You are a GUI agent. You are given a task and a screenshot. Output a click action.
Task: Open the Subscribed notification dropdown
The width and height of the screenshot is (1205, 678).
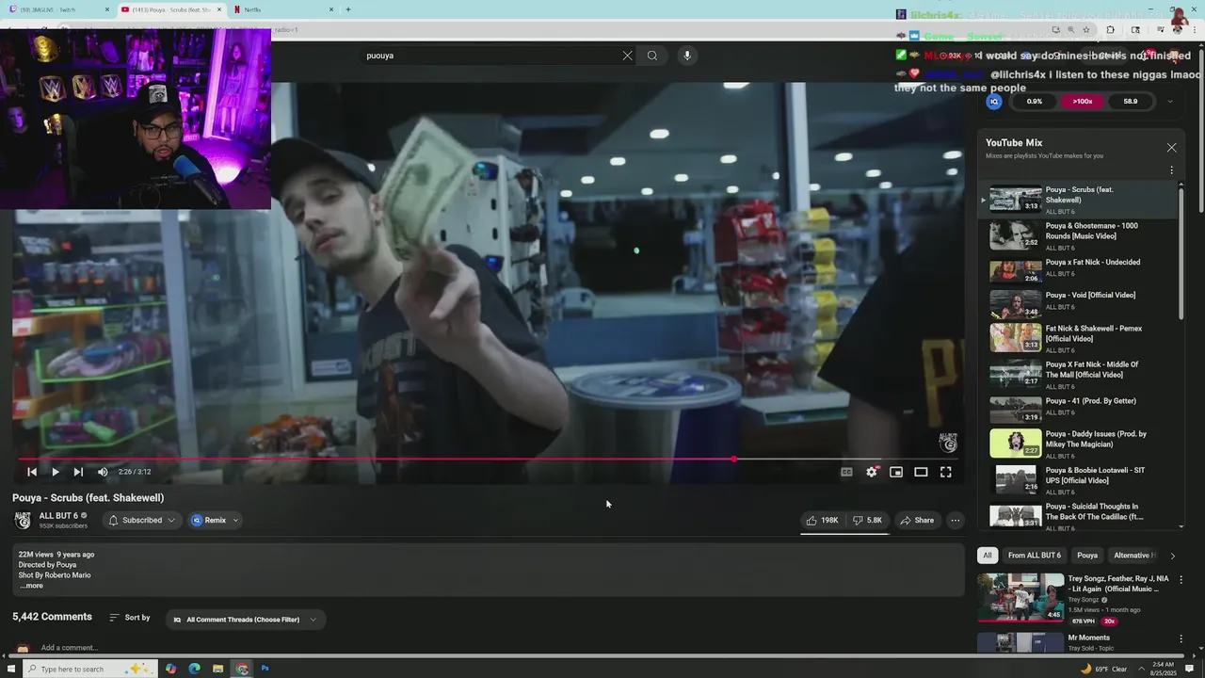coord(141,520)
